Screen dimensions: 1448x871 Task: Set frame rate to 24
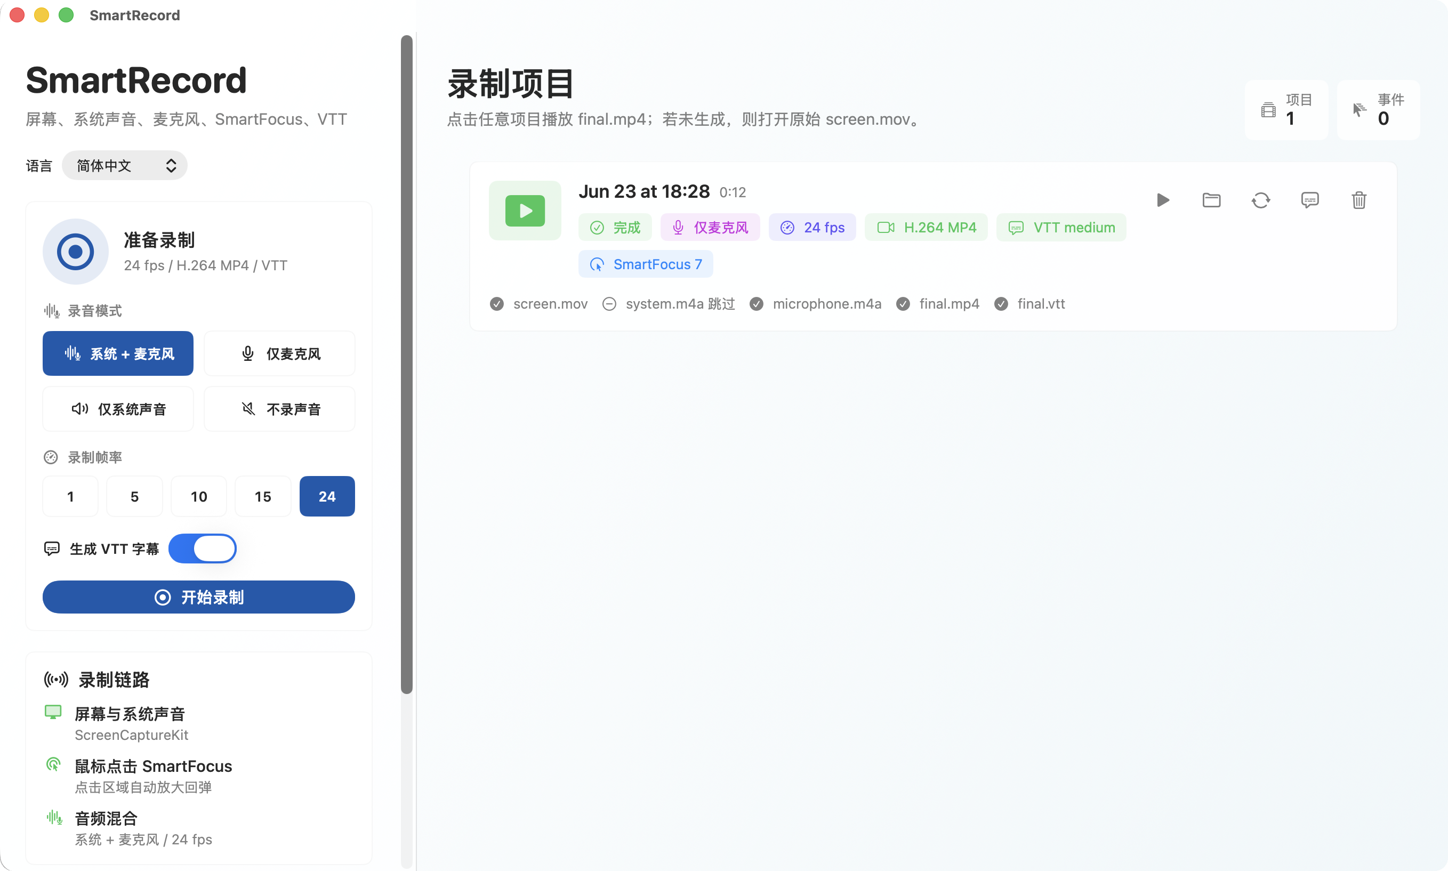[x=327, y=497]
